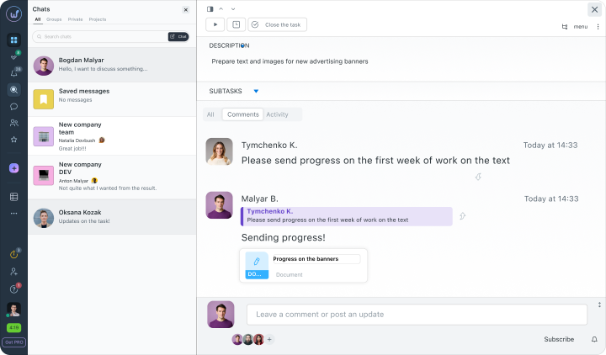The height and width of the screenshot is (355, 606).
Task: Expand the SUBTASKS section arrow
Action: pyautogui.click(x=256, y=91)
